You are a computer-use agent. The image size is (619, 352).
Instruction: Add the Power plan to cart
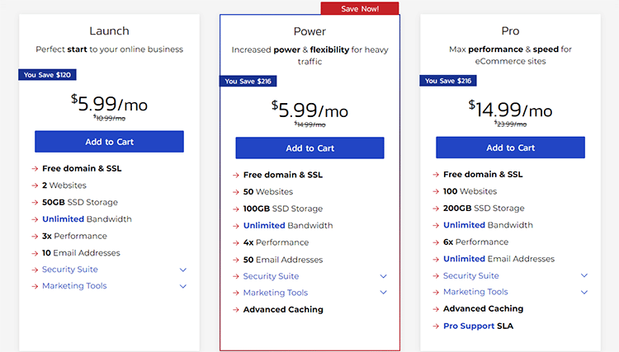pyautogui.click(x=309, y=148)
